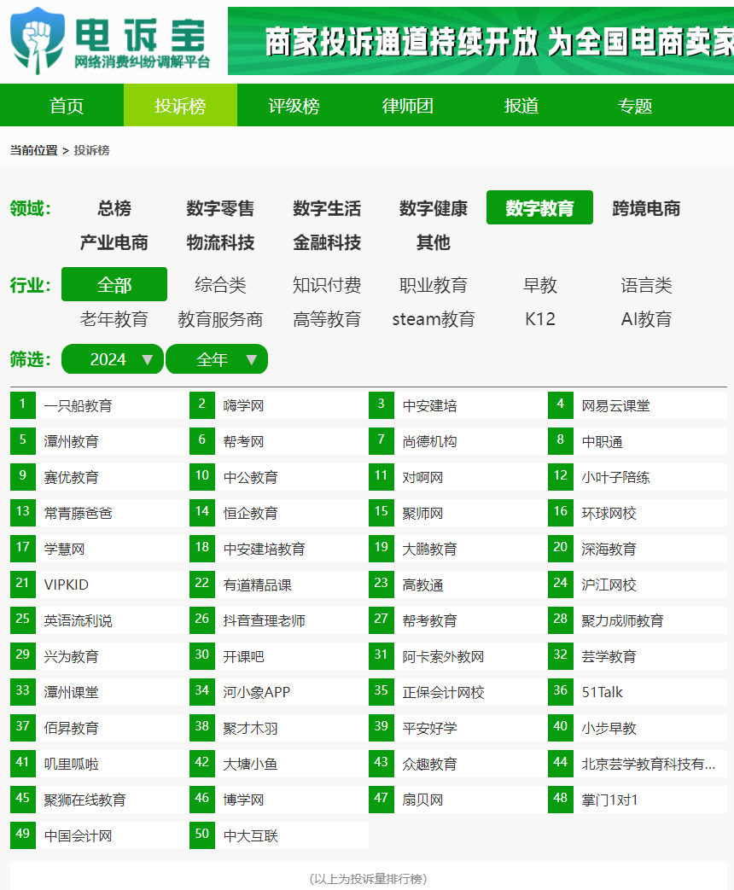Select the 物流科技 domain filter
This screenshot has height=890, width=734.
click(x=220, y=242)
